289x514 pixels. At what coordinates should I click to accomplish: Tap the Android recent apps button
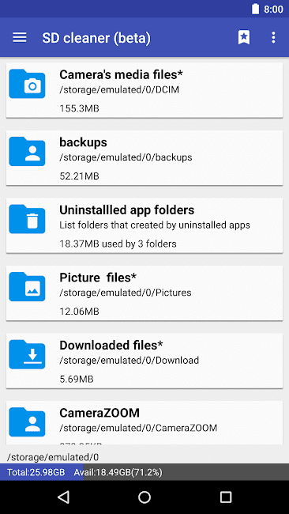(x=226, y=497)
